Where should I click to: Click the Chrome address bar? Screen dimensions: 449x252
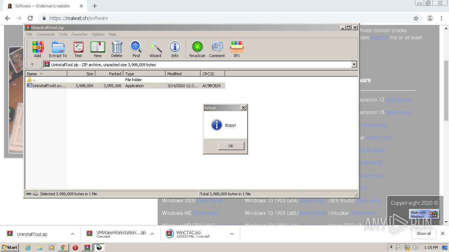point(224,18)
